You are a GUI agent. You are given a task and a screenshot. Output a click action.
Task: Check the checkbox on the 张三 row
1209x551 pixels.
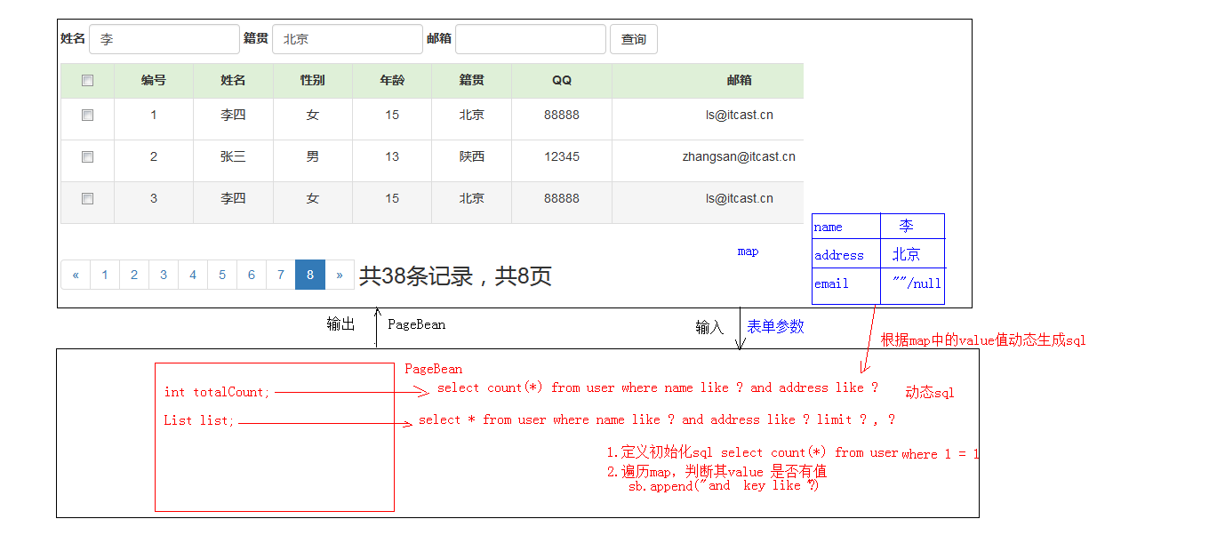[x=86, y=156]
